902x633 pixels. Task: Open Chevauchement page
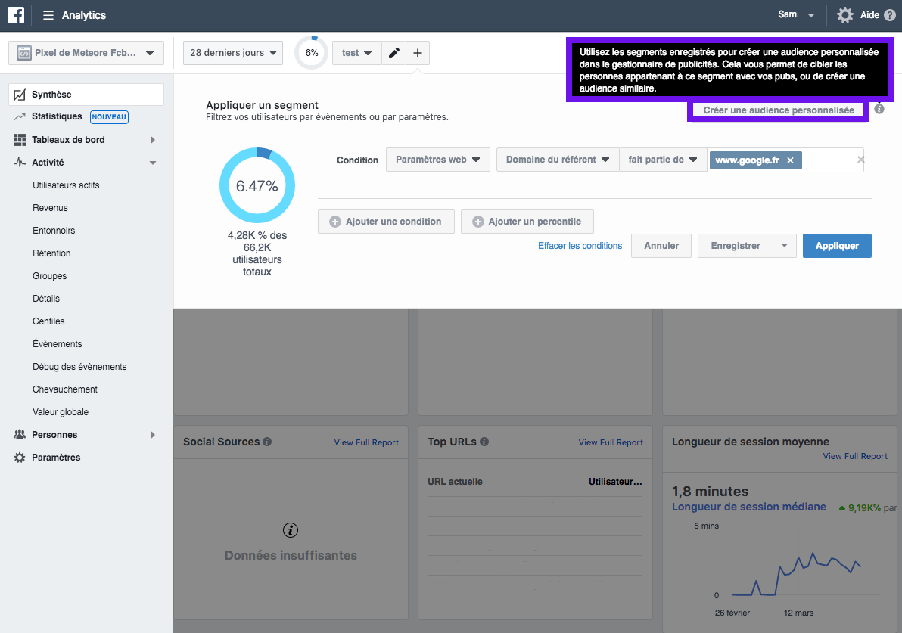pyautogui.click(x=65, y=389)
